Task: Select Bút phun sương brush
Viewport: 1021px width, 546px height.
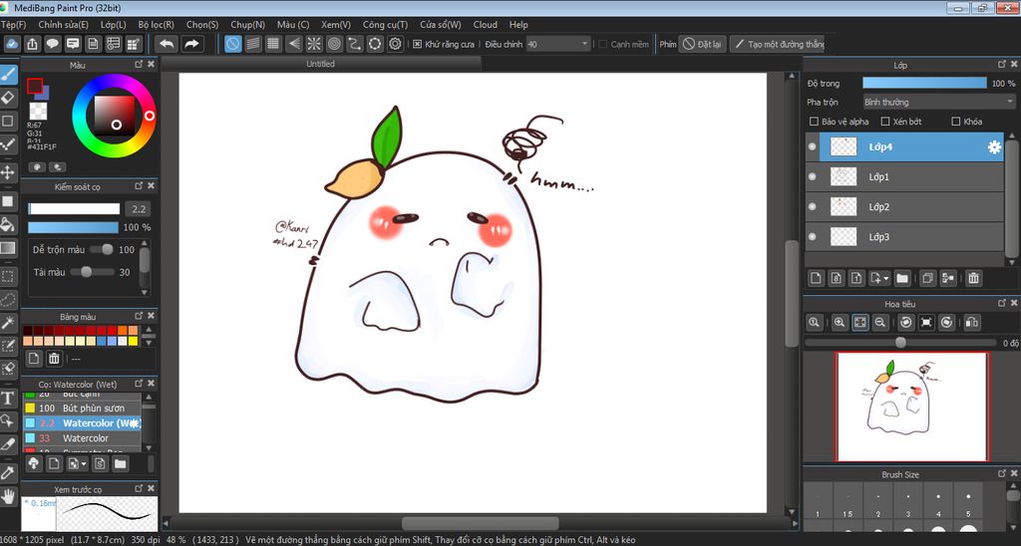Action: click(x=82, y=409)
